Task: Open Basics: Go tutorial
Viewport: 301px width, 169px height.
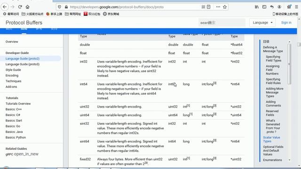Action: click(x=13, y=126)
